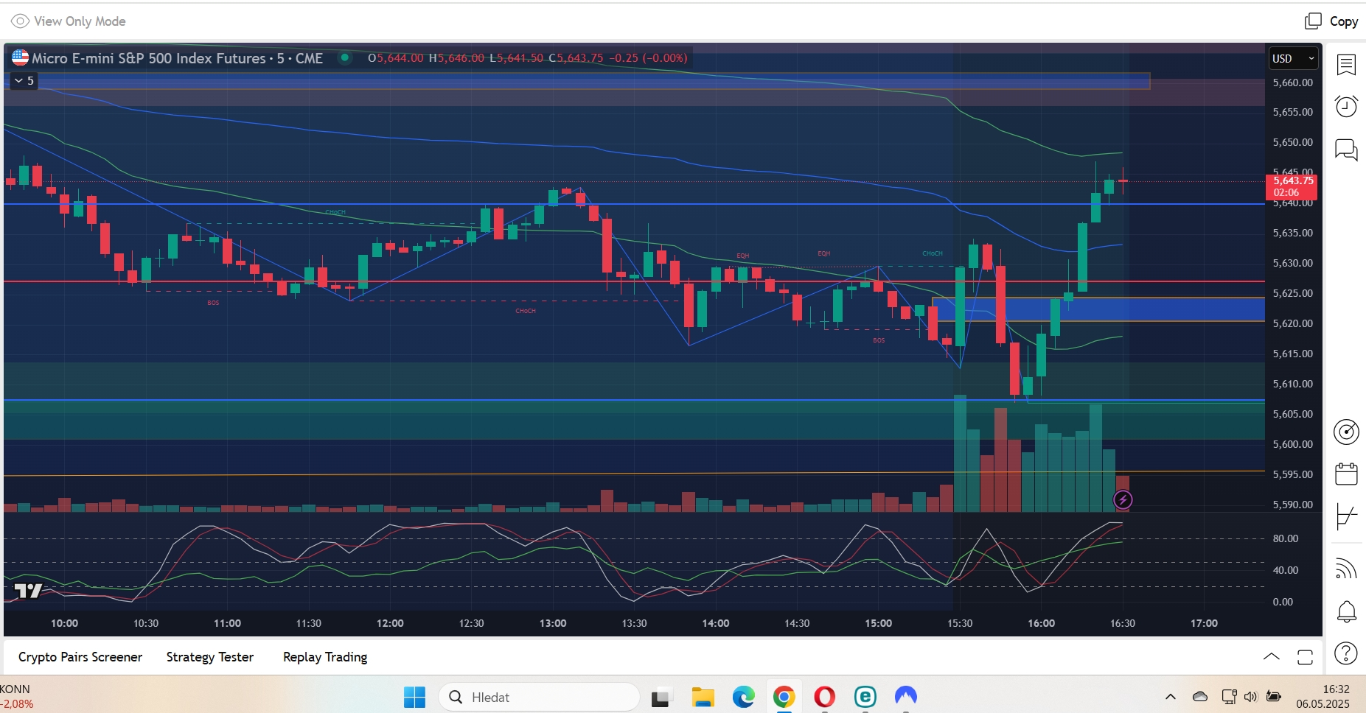Open the Replay Trading tab
This screenshot has width=1366, height=713.
point(325,657)
